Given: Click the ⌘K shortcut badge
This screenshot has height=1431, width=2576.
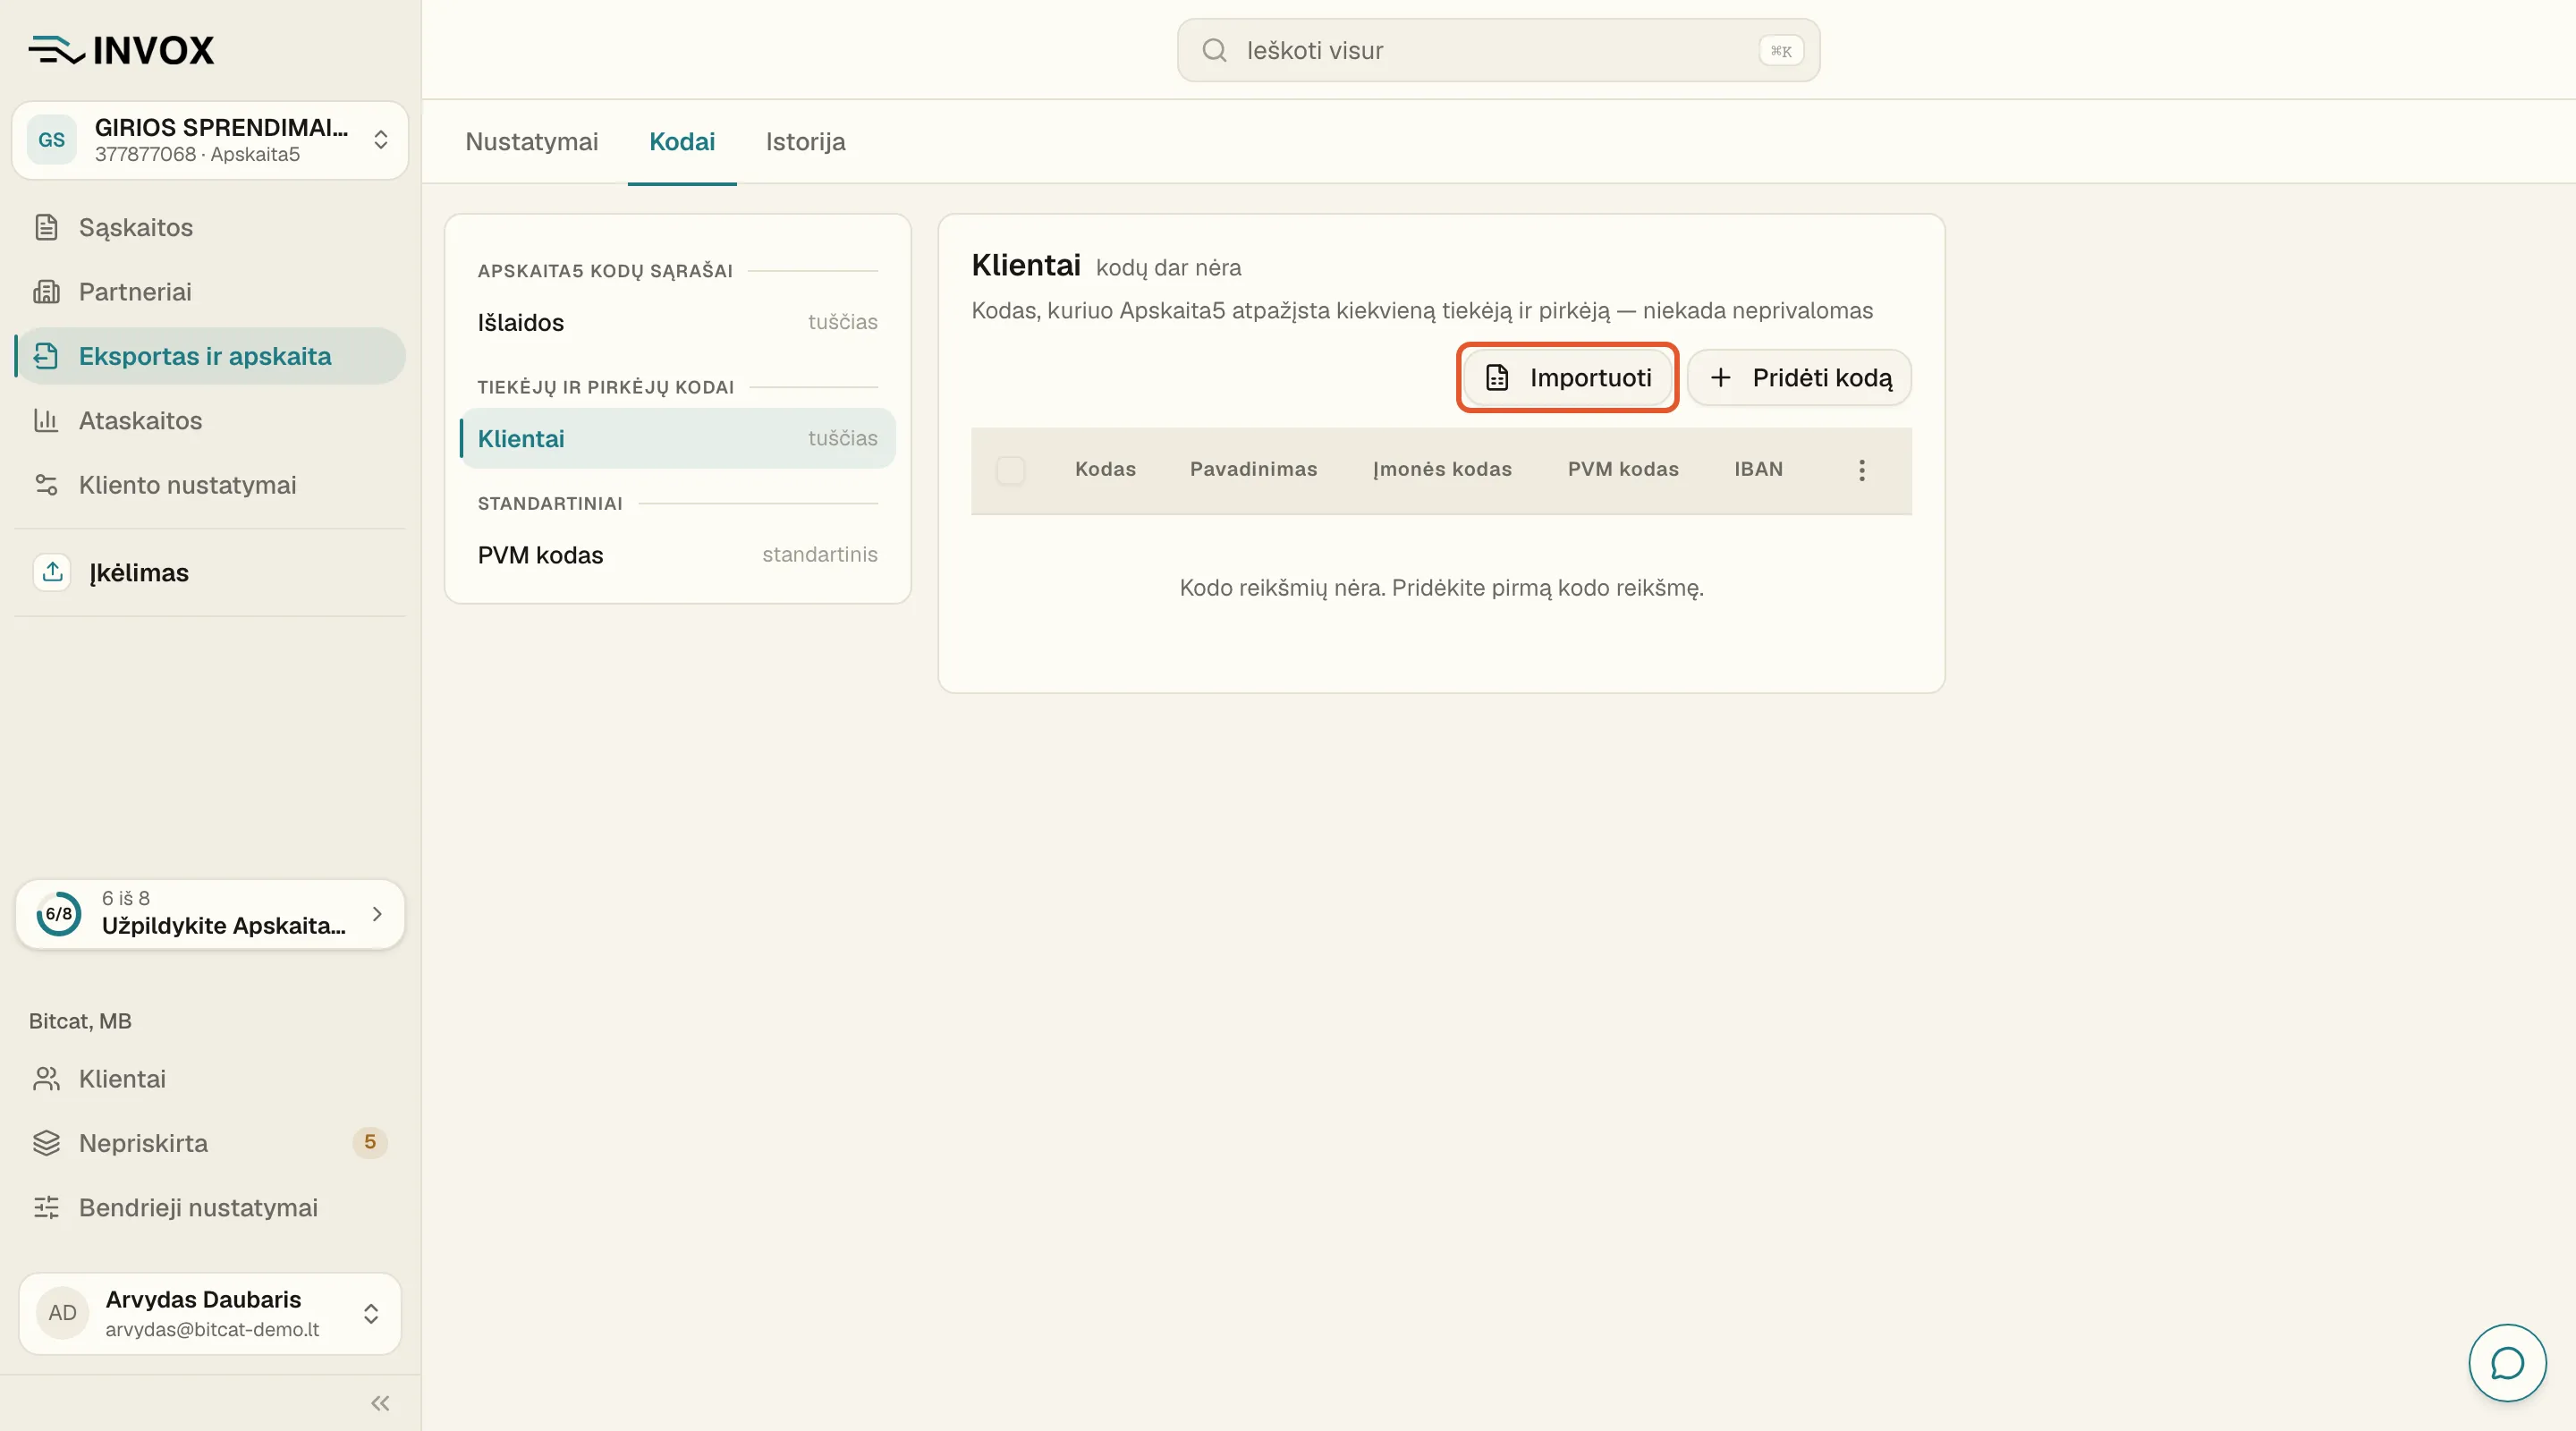Looking at the screenshot, I should 1781,51.
